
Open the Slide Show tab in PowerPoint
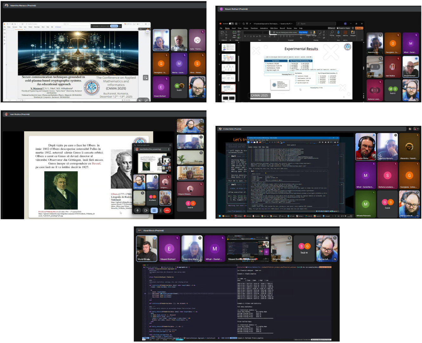274,28
